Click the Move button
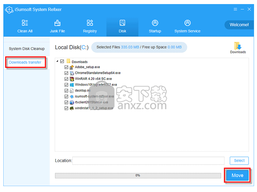 [237, 175]
